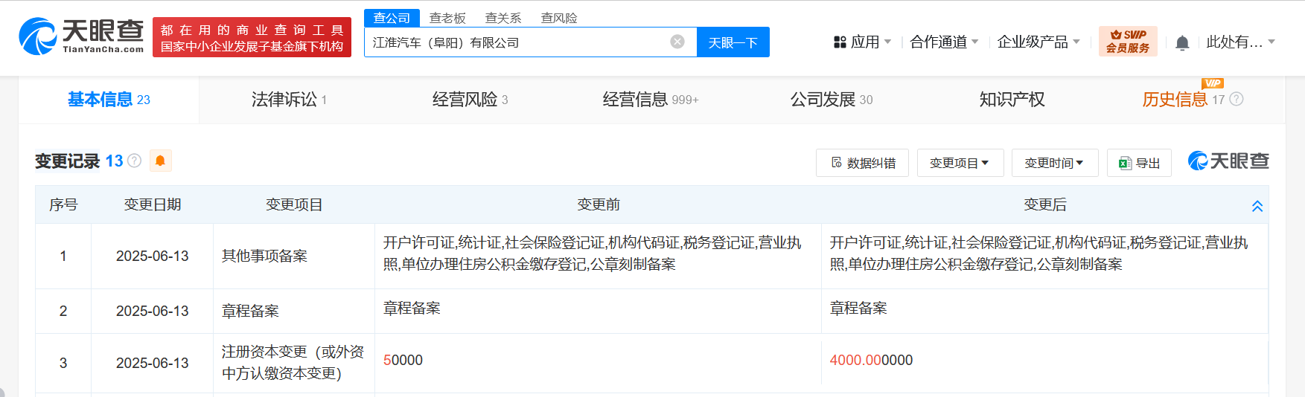1305x397 pixels.
Task: Select the 法律诉讼 tab
Action: [x=289, y=100]
